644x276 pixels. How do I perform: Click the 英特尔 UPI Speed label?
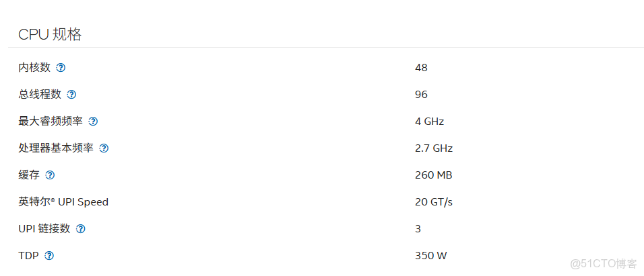tap(63, 202)
